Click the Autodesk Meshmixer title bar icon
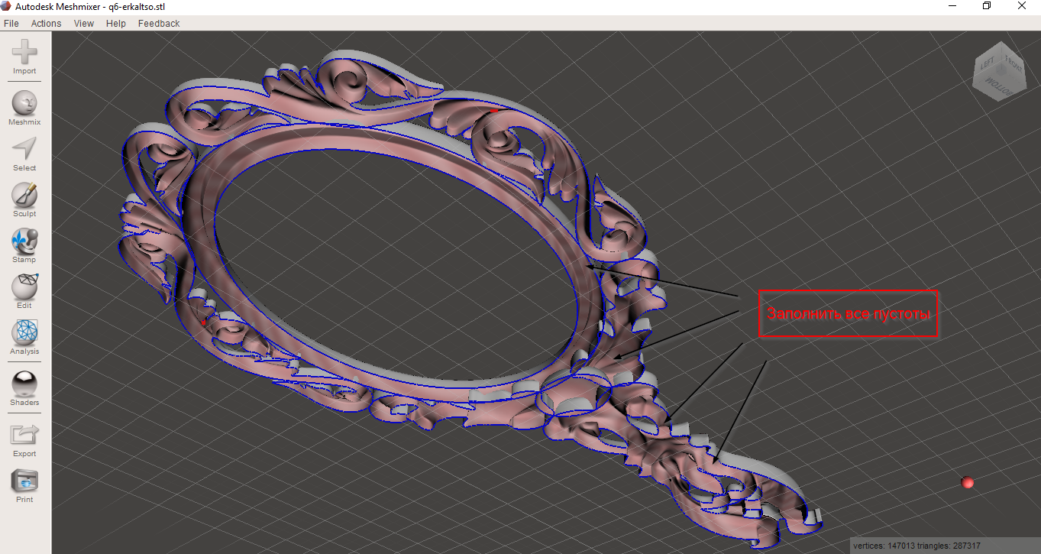1041x554 pixels. pos(7,6)
